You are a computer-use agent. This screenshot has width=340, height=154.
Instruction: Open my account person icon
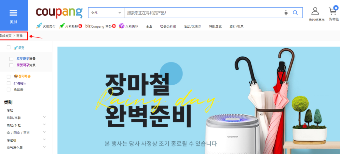point(315,11)
